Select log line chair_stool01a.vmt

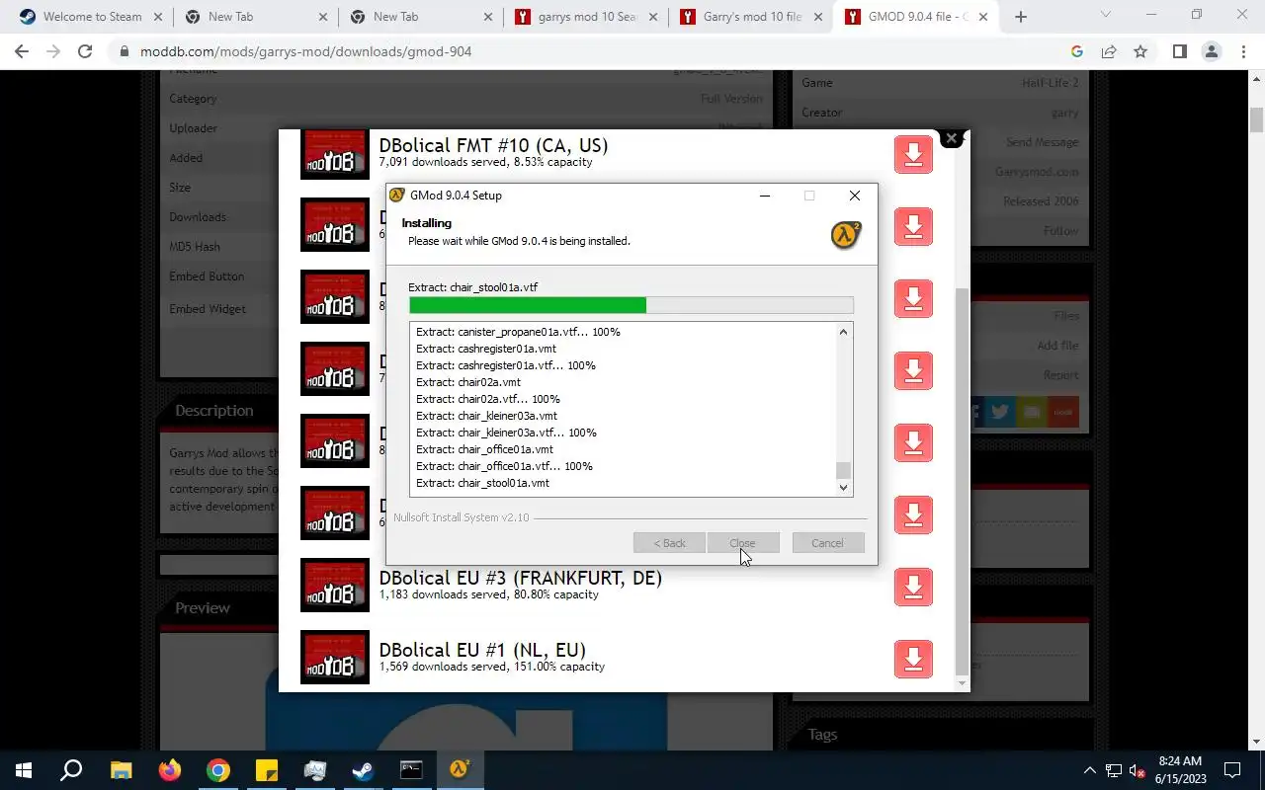pyautogui.click(x=482, y=483)
